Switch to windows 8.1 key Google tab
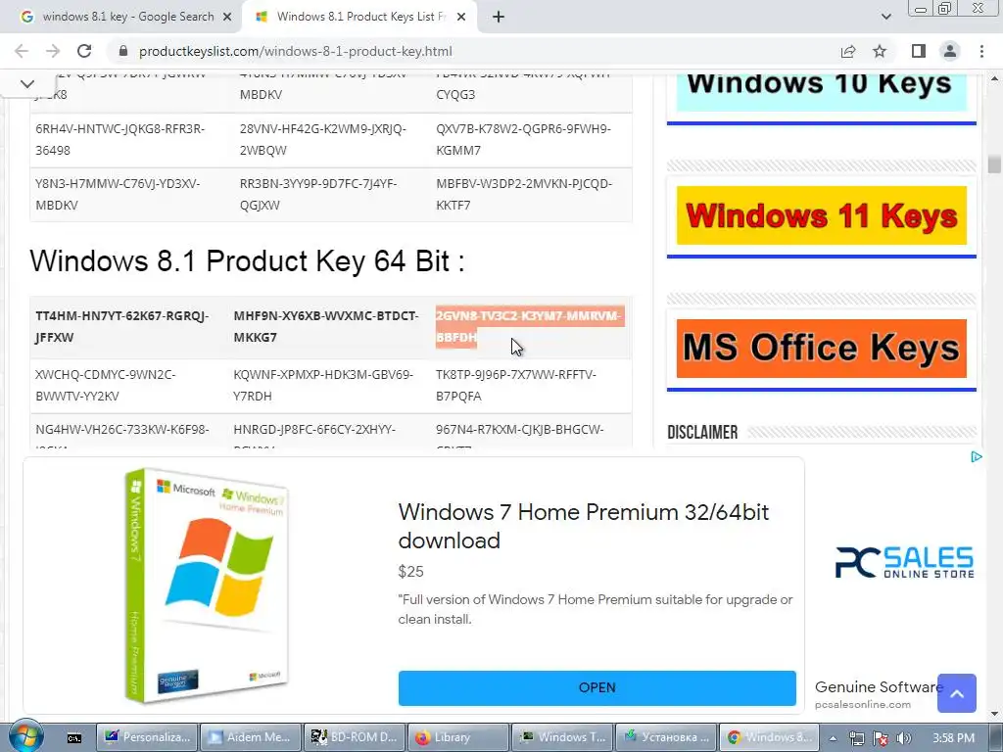Screen dimensions: 1003x752 (x=128, y=18)
